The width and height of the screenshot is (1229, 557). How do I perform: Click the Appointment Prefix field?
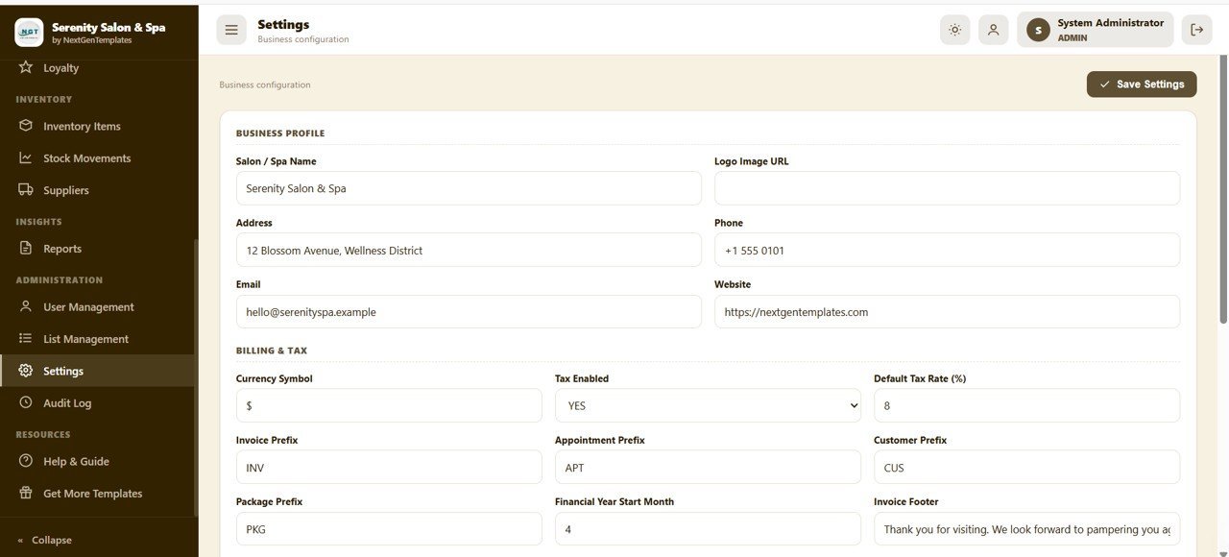click(x=708, y=467)
